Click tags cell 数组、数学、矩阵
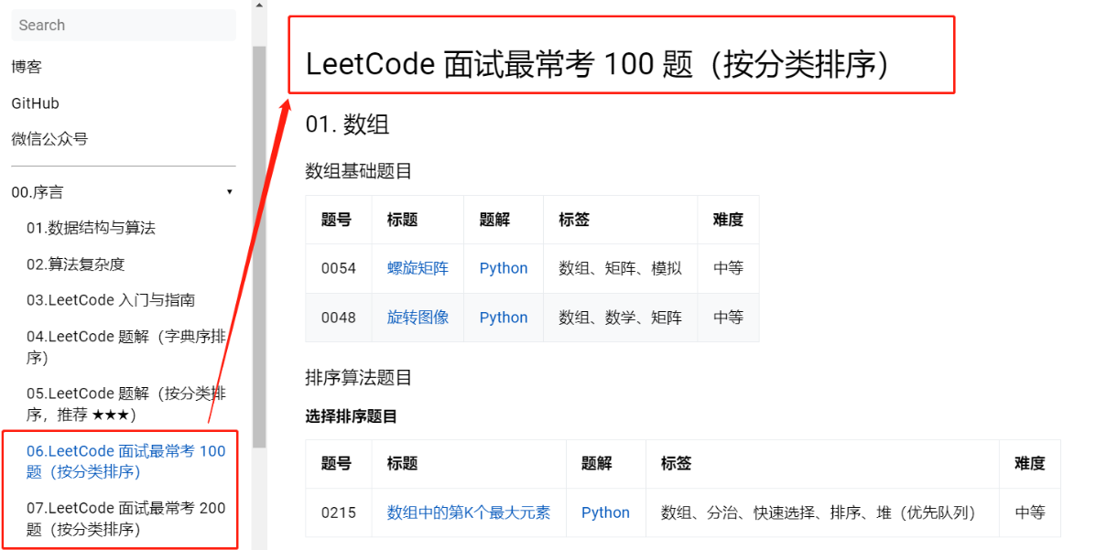Viewport: 1107px width, 550px height. click(x=620, y=318)
